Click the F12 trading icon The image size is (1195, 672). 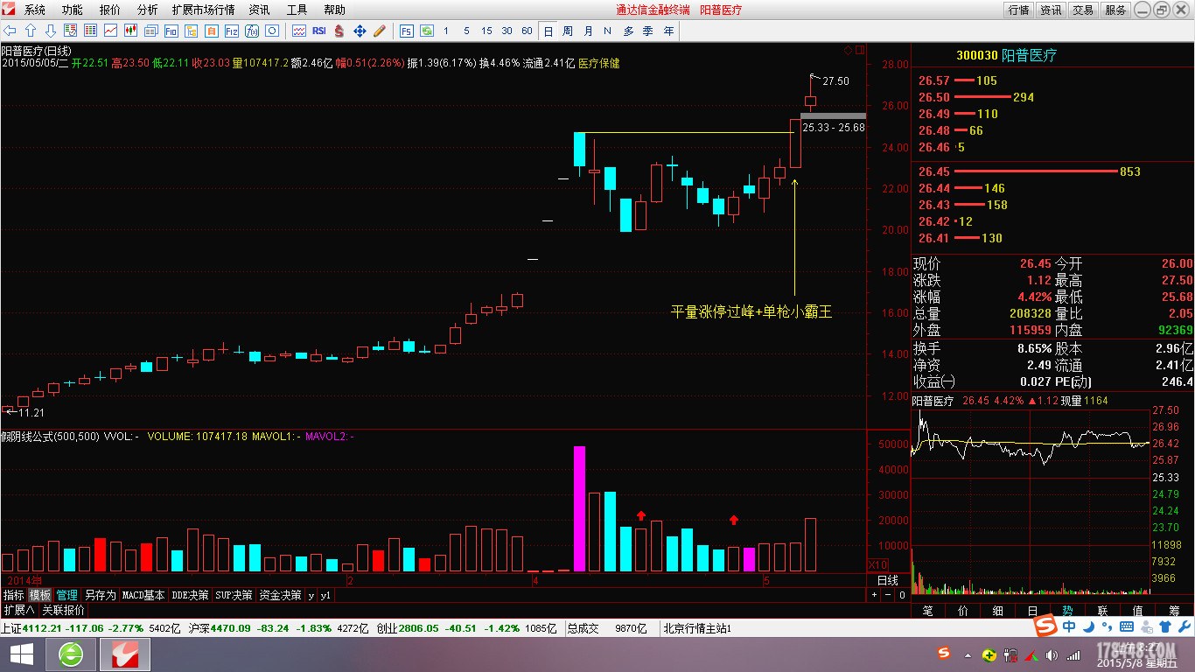tap(232, 31)
